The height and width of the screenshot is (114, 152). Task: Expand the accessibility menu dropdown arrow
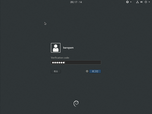pos(131,2)
